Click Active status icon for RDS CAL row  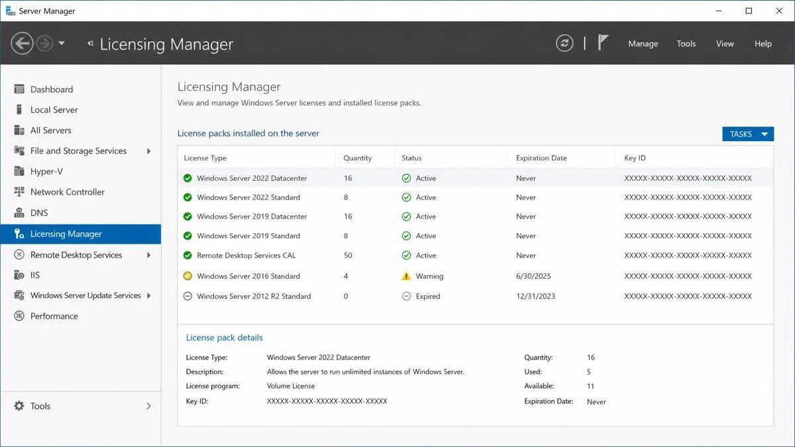click(406, 256)
